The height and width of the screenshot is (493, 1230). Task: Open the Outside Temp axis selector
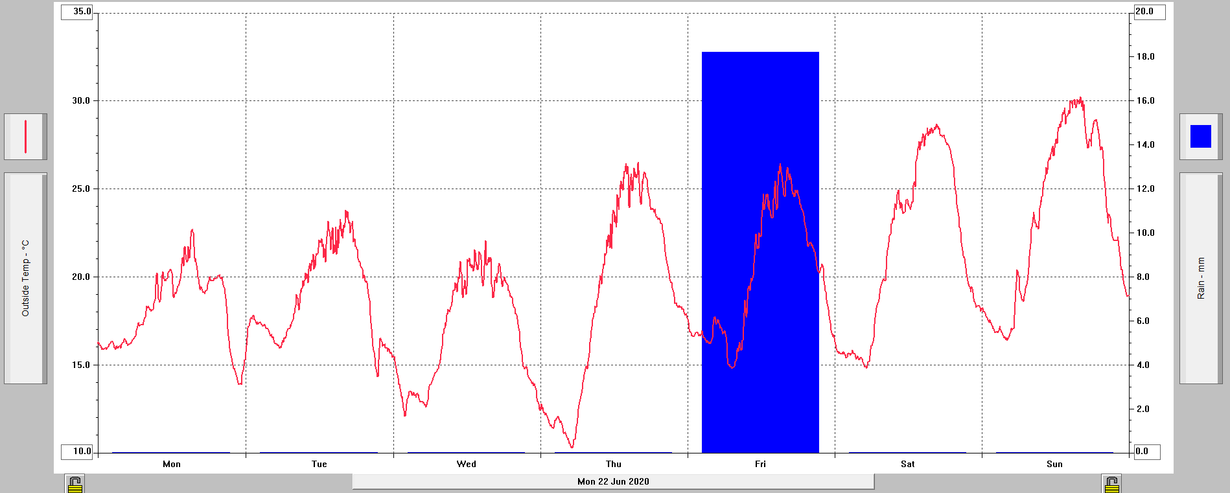tap(26, 278)
